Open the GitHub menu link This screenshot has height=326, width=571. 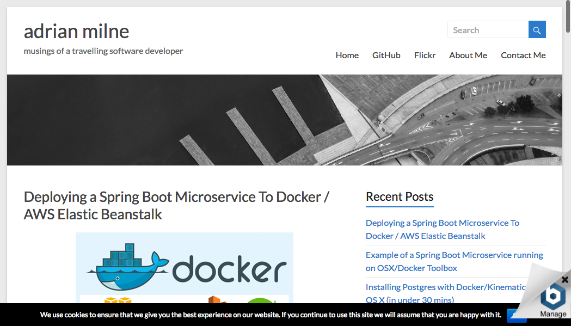(386, 56)
